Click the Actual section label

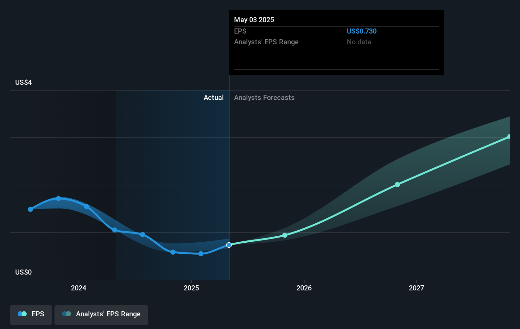pos(213,97)
